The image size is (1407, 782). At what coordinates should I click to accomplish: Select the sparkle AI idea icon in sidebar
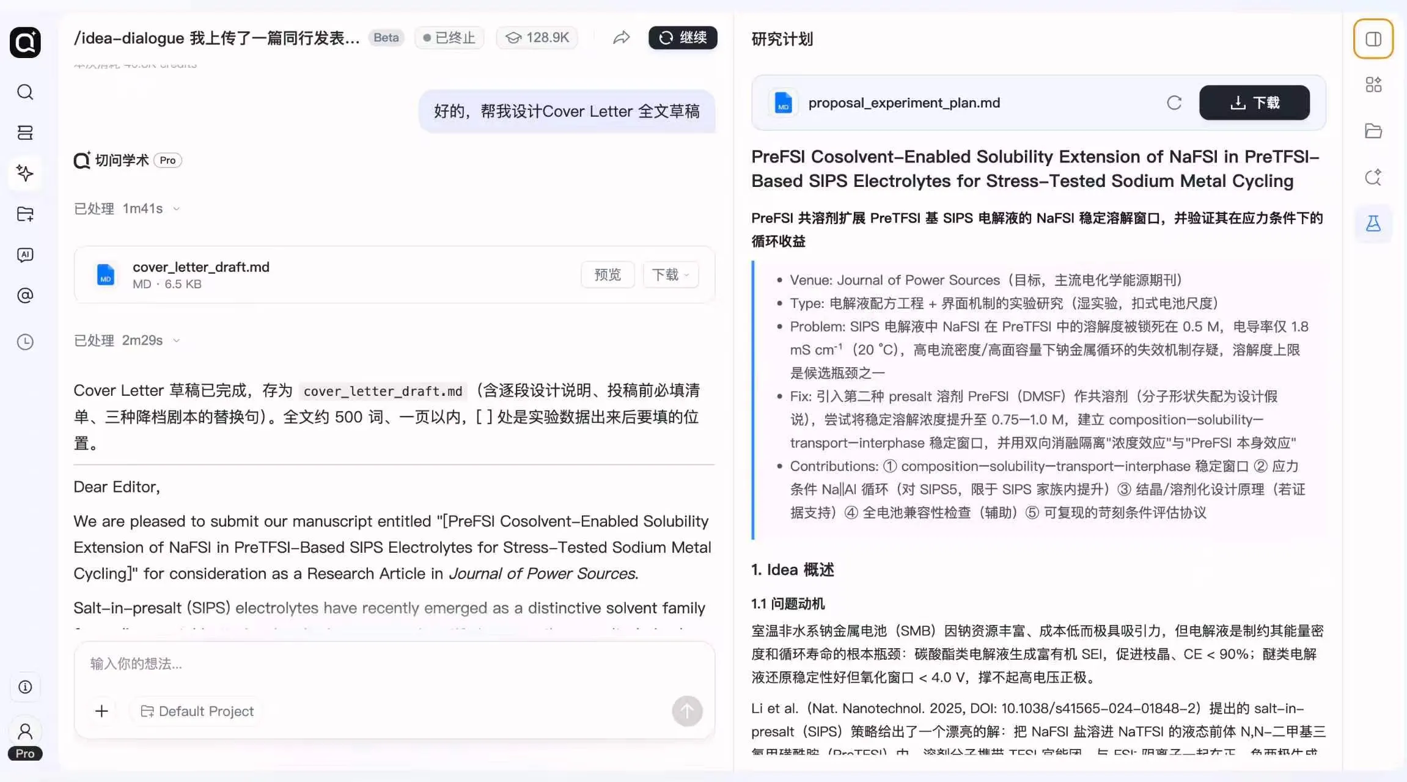click(25, 173)
